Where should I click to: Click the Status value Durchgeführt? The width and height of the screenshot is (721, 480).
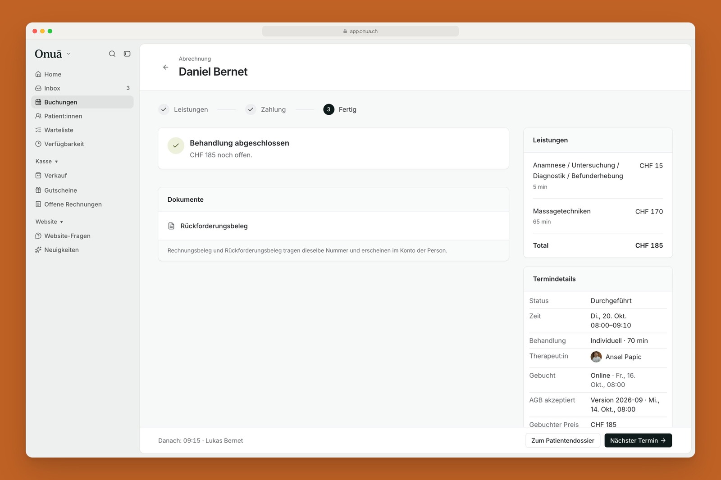click(611, 301)
